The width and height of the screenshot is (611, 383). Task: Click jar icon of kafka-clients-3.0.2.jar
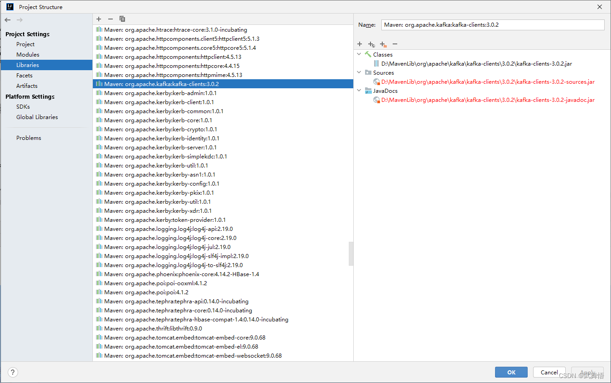(x=376, y=63)
